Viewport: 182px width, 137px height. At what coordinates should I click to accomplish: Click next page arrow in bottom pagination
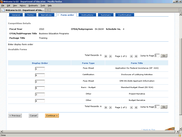click(131, 107)
